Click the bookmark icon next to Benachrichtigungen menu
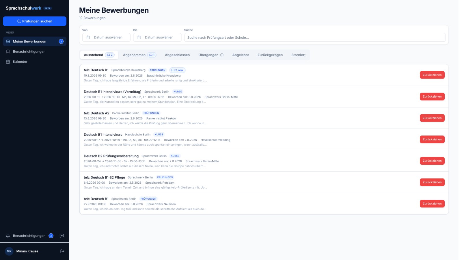 (x=8, y=51)
